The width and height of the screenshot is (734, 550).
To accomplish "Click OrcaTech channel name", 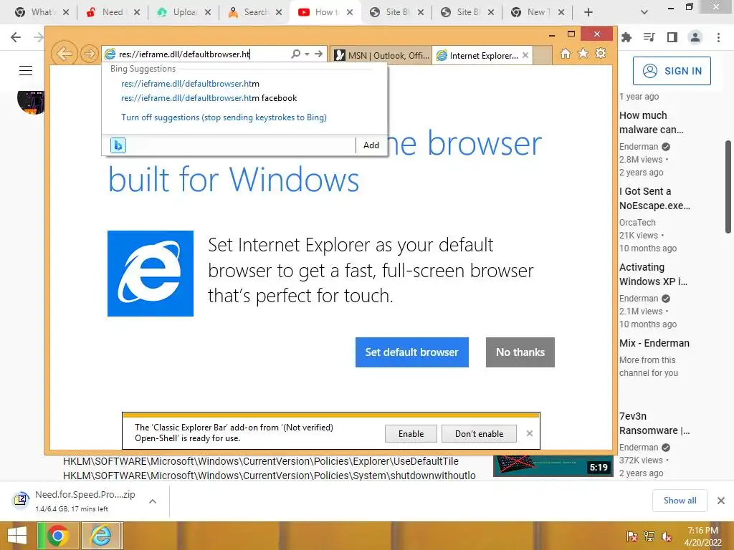I will [637, 223].
